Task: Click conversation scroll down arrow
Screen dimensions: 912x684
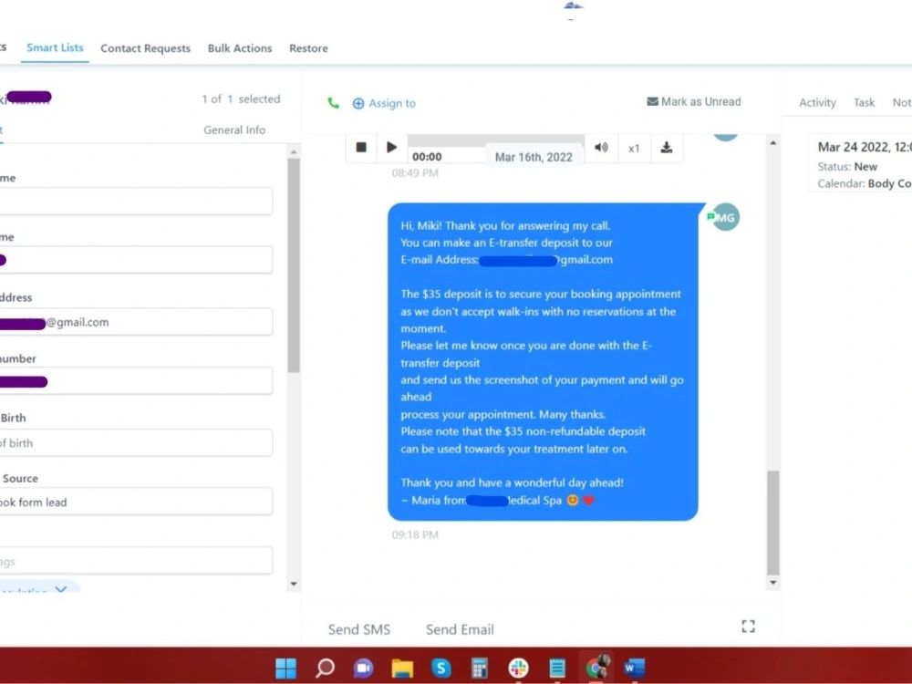Action: [x=773, y=582]
